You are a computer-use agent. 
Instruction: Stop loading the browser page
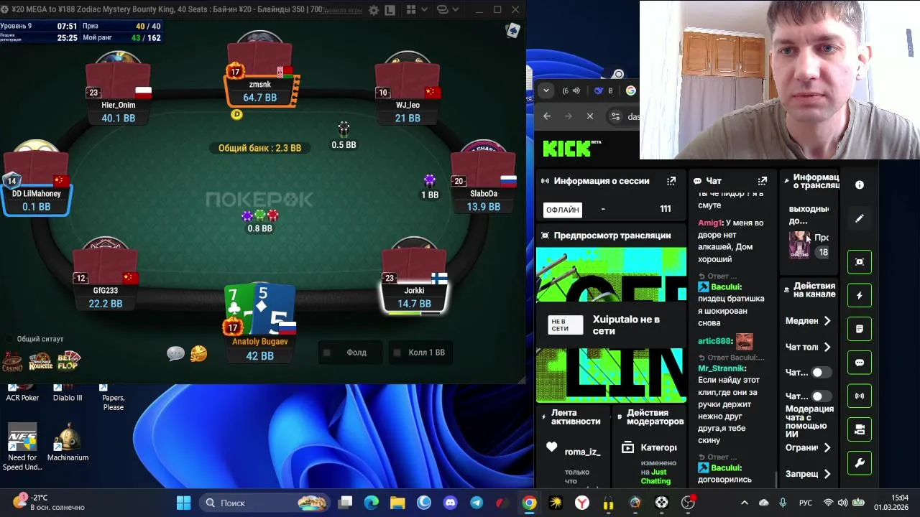click(x=590, y=116)
